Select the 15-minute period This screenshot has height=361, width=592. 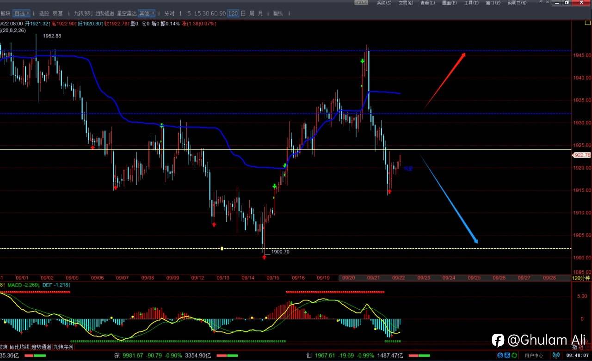[197, 13]
